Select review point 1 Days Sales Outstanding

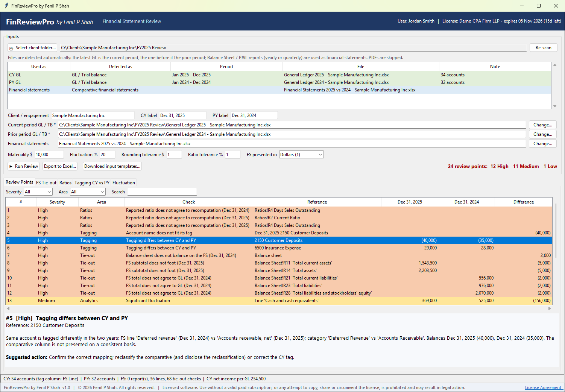(x=279, y=210)
